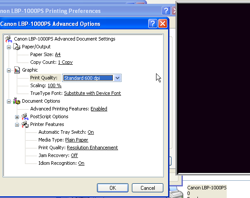The width and height of the screenshot is (250, 198).
Task: Select the Paper/Output tree label
Action: [36, 47]
